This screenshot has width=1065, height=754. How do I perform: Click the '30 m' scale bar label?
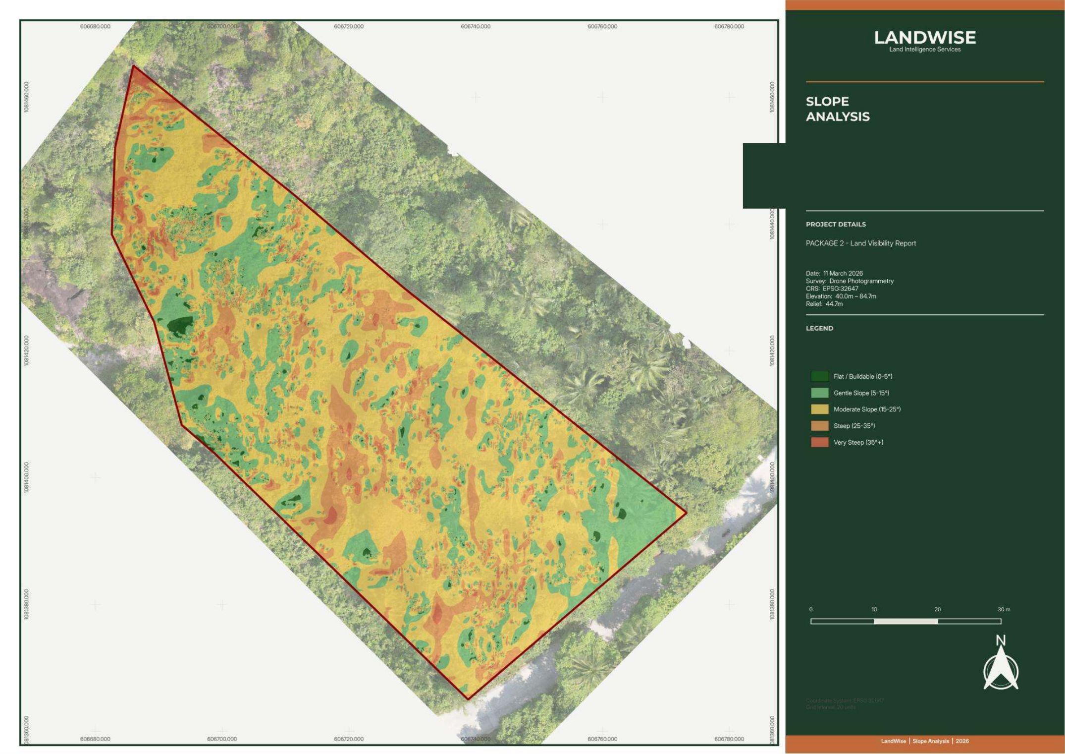pos(1004,609)
